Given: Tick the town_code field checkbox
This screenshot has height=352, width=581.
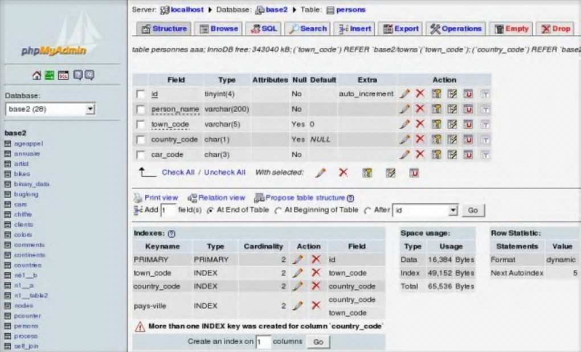Looking at the screenshot, I should click(x=141, y=125).
